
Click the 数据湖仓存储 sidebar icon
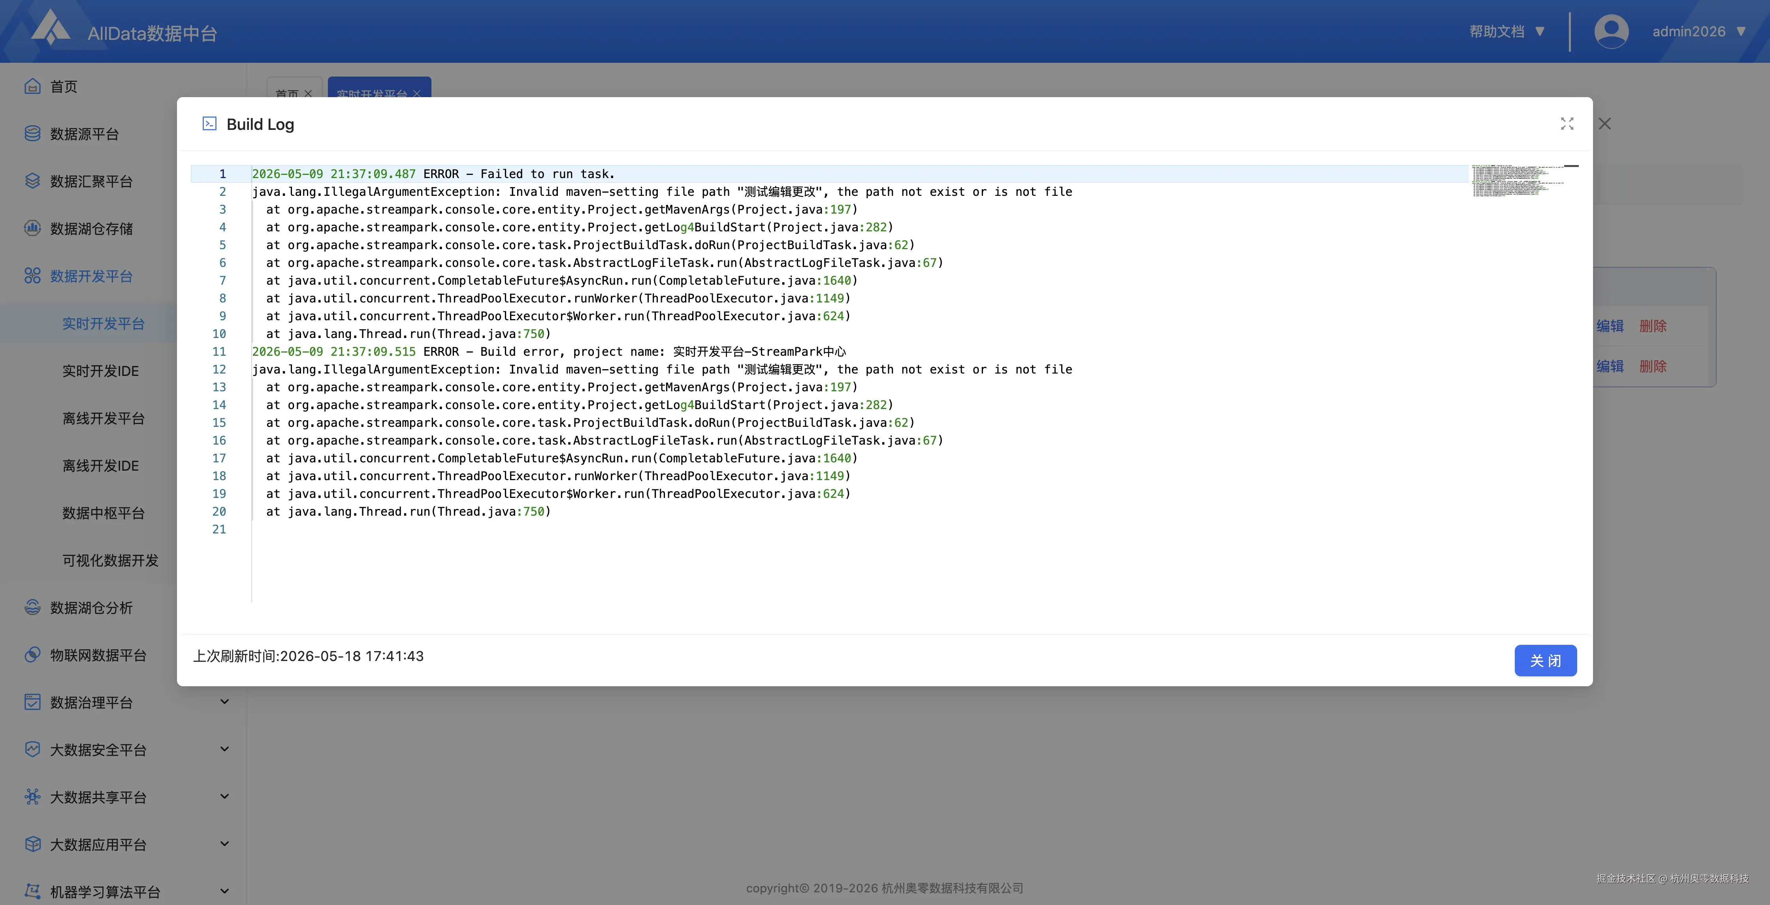coord(32,228)
